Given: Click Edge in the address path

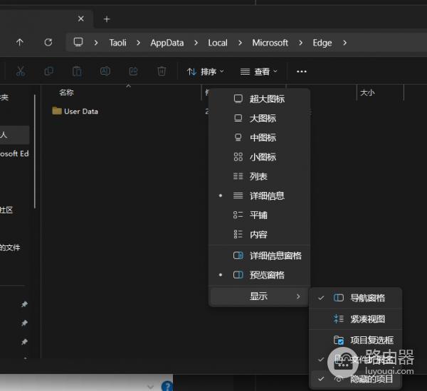Looking at the screenshot, I should tap(322, 43).
